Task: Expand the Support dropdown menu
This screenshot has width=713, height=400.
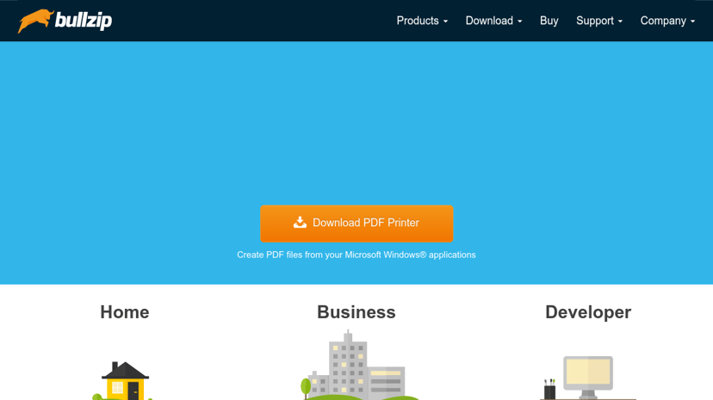Action: click(x=598, y=21)
